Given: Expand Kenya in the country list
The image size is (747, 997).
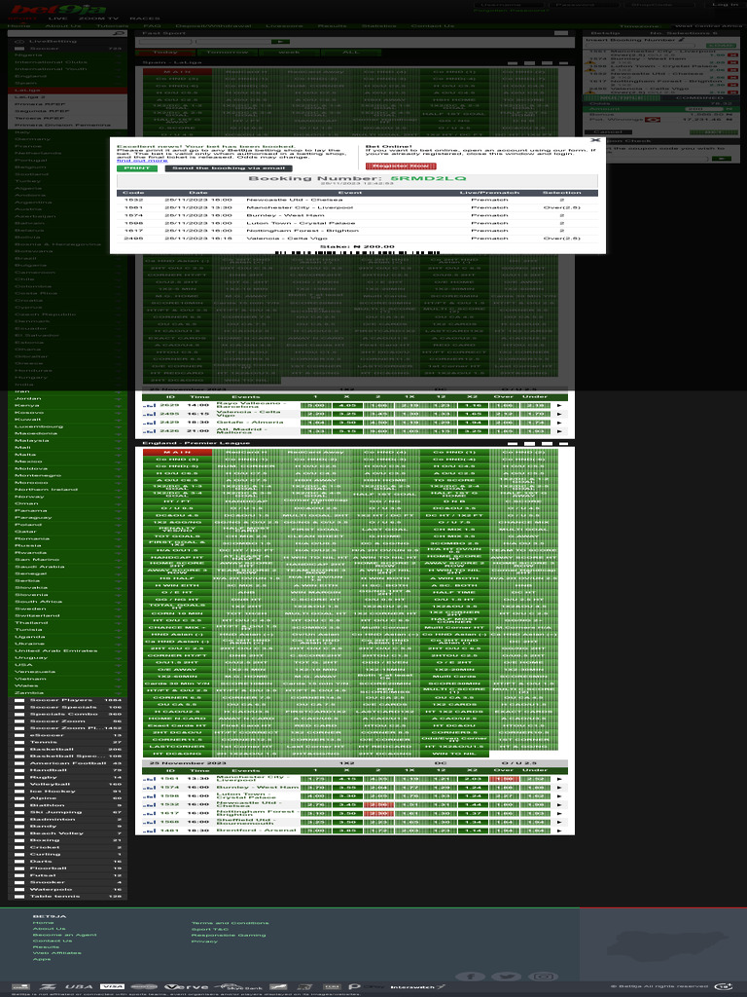Looking at the screenshot, I should point(67,406).
